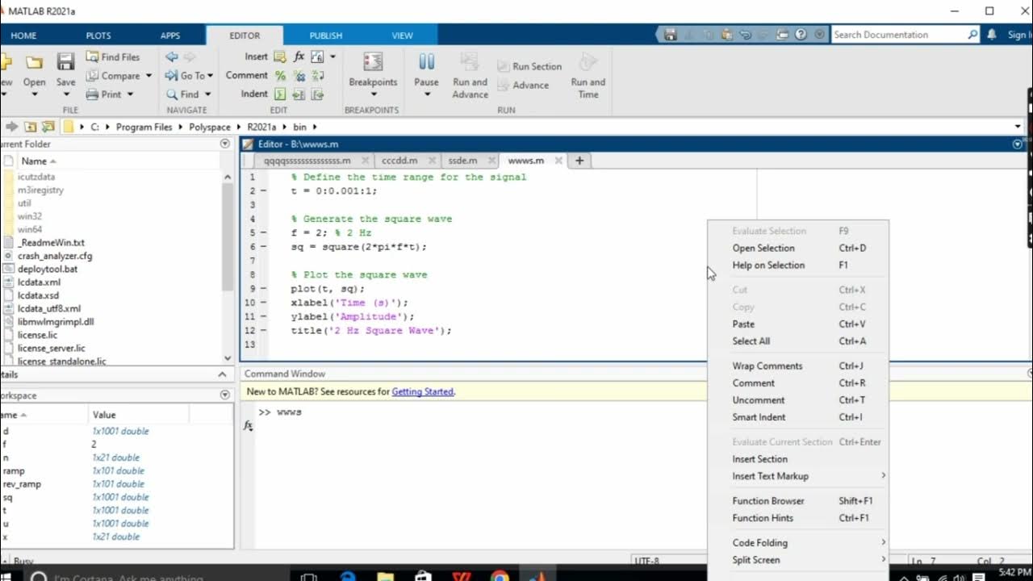Select the cccdd.m editor tab
This screenshot has width=1033, height=581.
point(399,161)
